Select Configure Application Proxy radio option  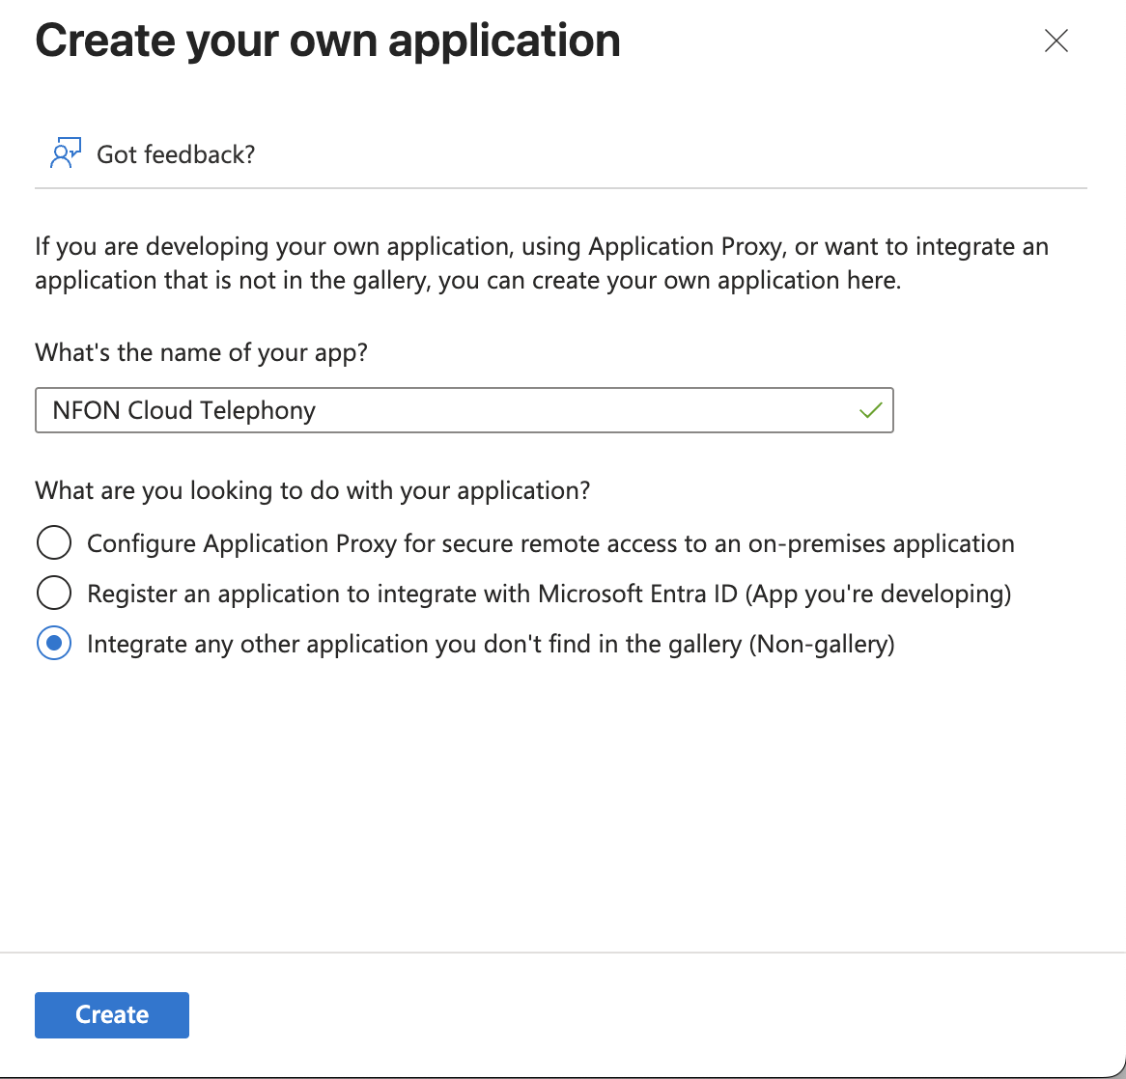click(x=54, y=542)
